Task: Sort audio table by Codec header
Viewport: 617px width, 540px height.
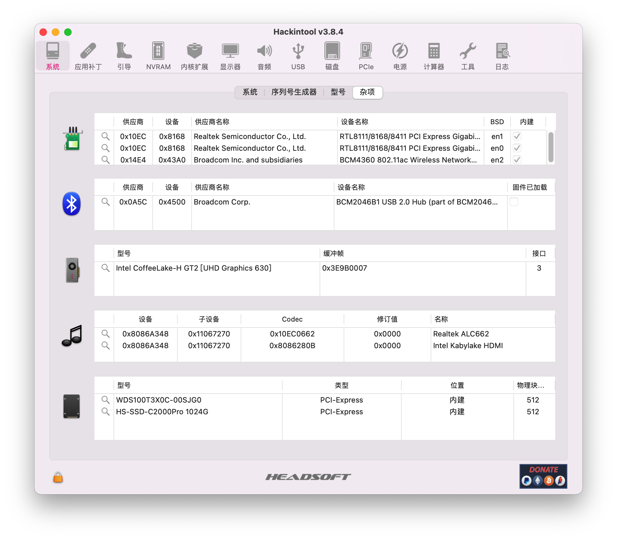Action: pos(292,319)
